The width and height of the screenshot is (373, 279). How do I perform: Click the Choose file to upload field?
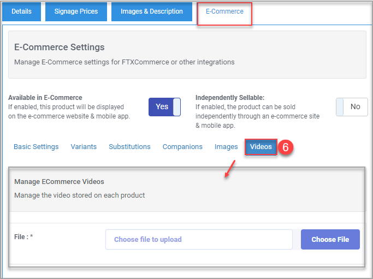[199, 239]
